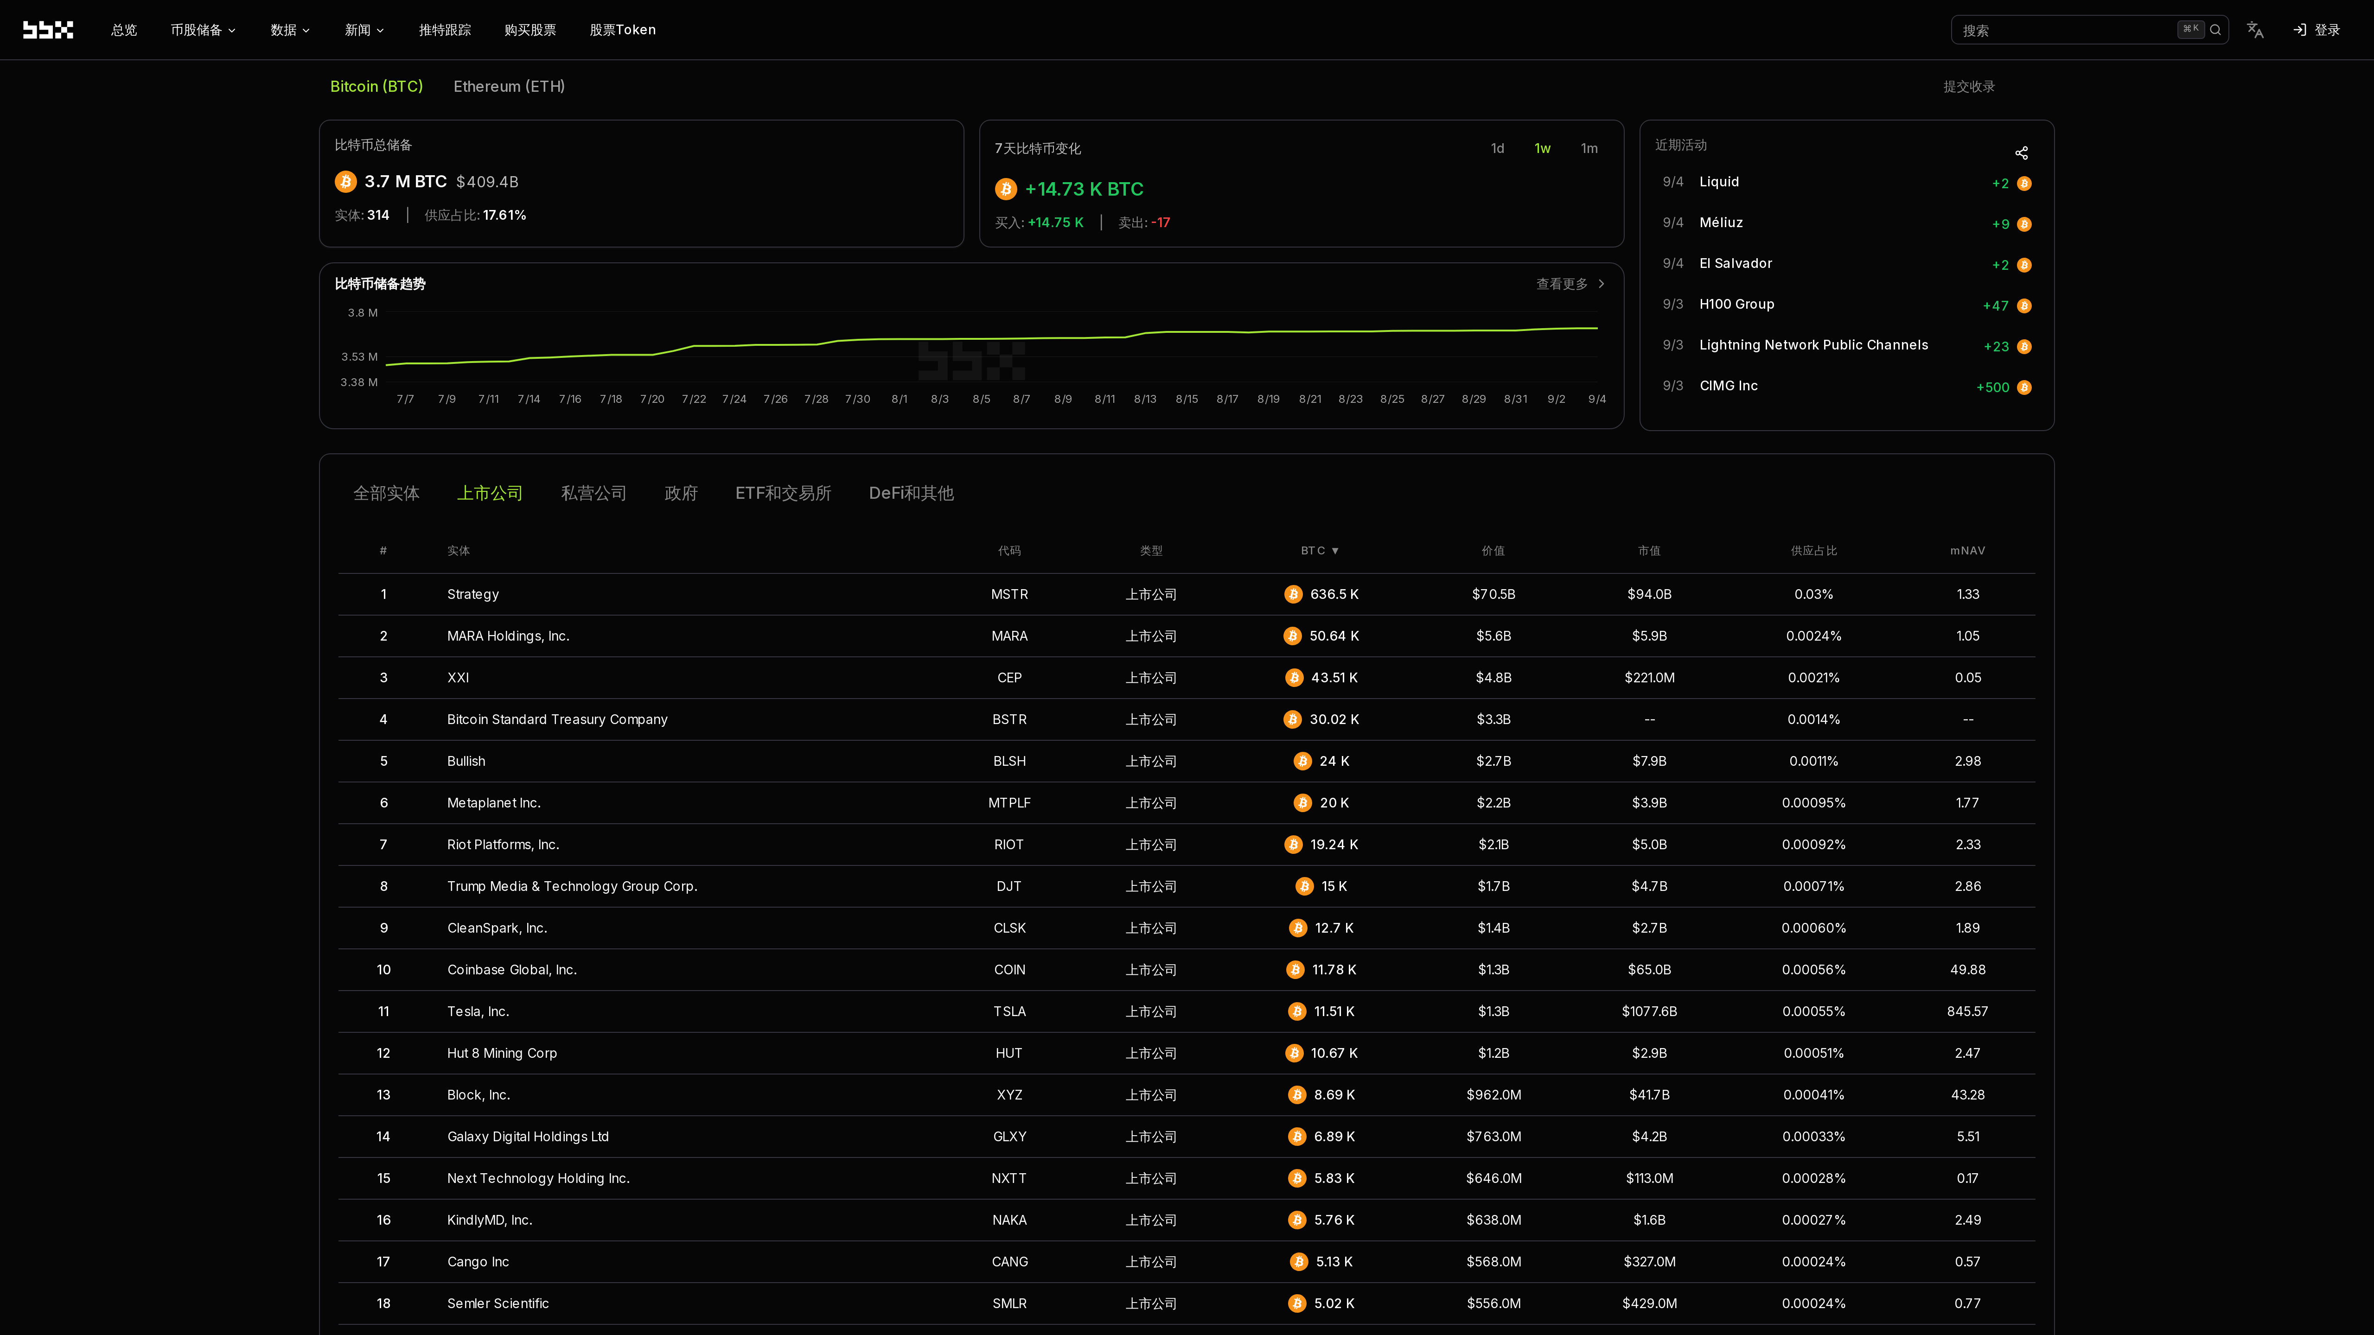Select the 全部实体 tab
Image resolution: width=2374 pixels, height=1335 pixels.
click(386, 493)
